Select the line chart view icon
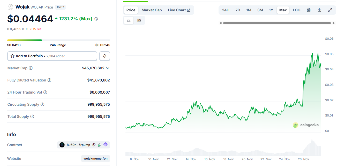Viewport: 337px width, 166px height. pyautogui.click(x=129, y=20)
